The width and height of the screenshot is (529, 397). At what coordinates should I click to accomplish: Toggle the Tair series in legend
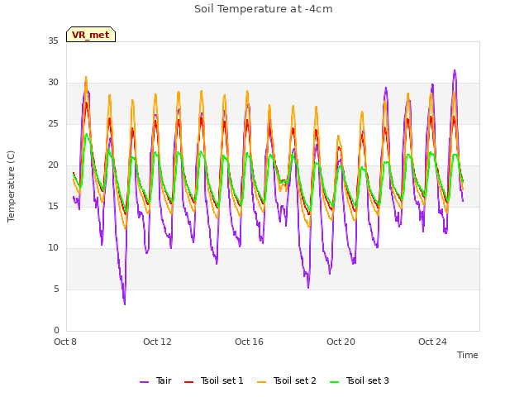pos(156,380)
